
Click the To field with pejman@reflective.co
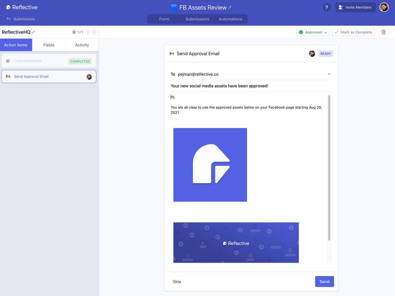click(251, 74)
